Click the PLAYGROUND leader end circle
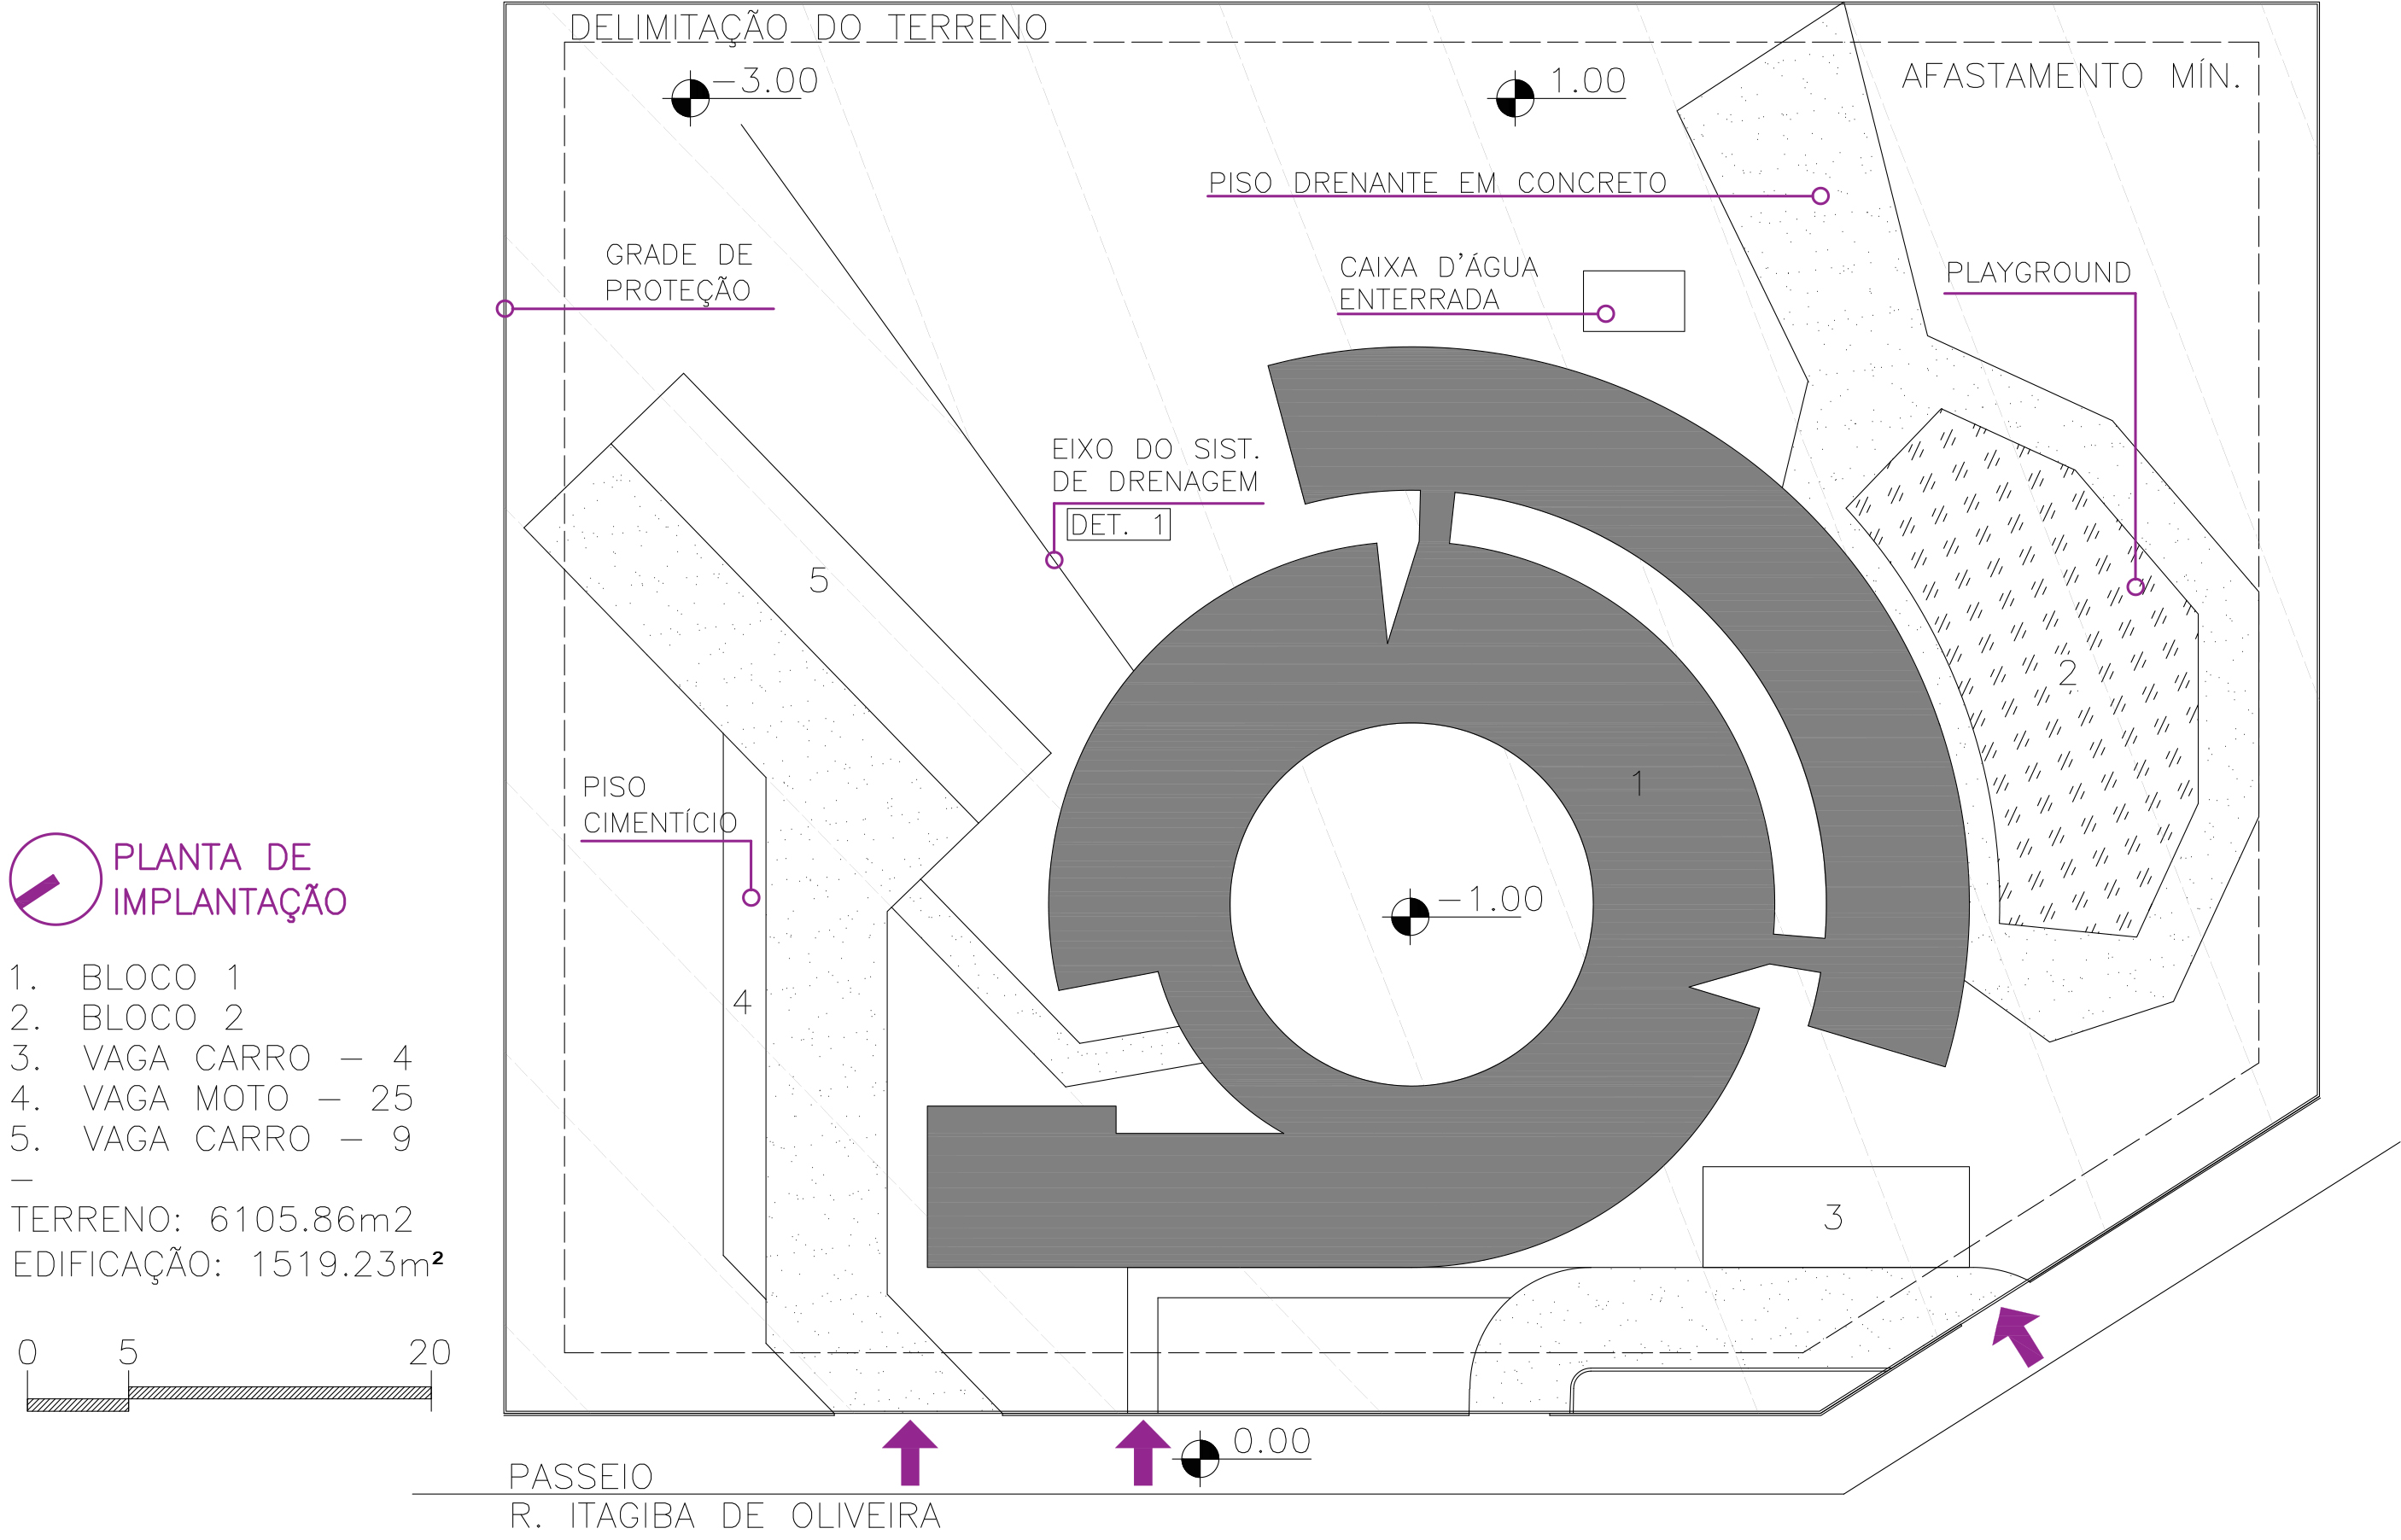The width and height of the screenshot is (2401, 1540). [2135, 587]
